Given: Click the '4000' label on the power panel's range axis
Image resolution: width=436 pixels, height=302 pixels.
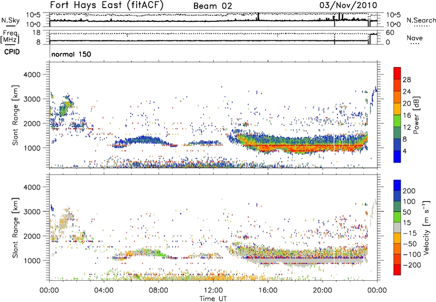Looking at the screenshot, I should [x=32, y=75].
